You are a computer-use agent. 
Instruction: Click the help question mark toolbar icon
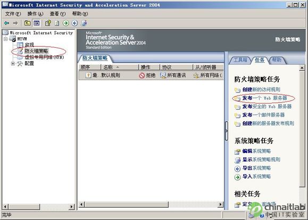[48, 23]
